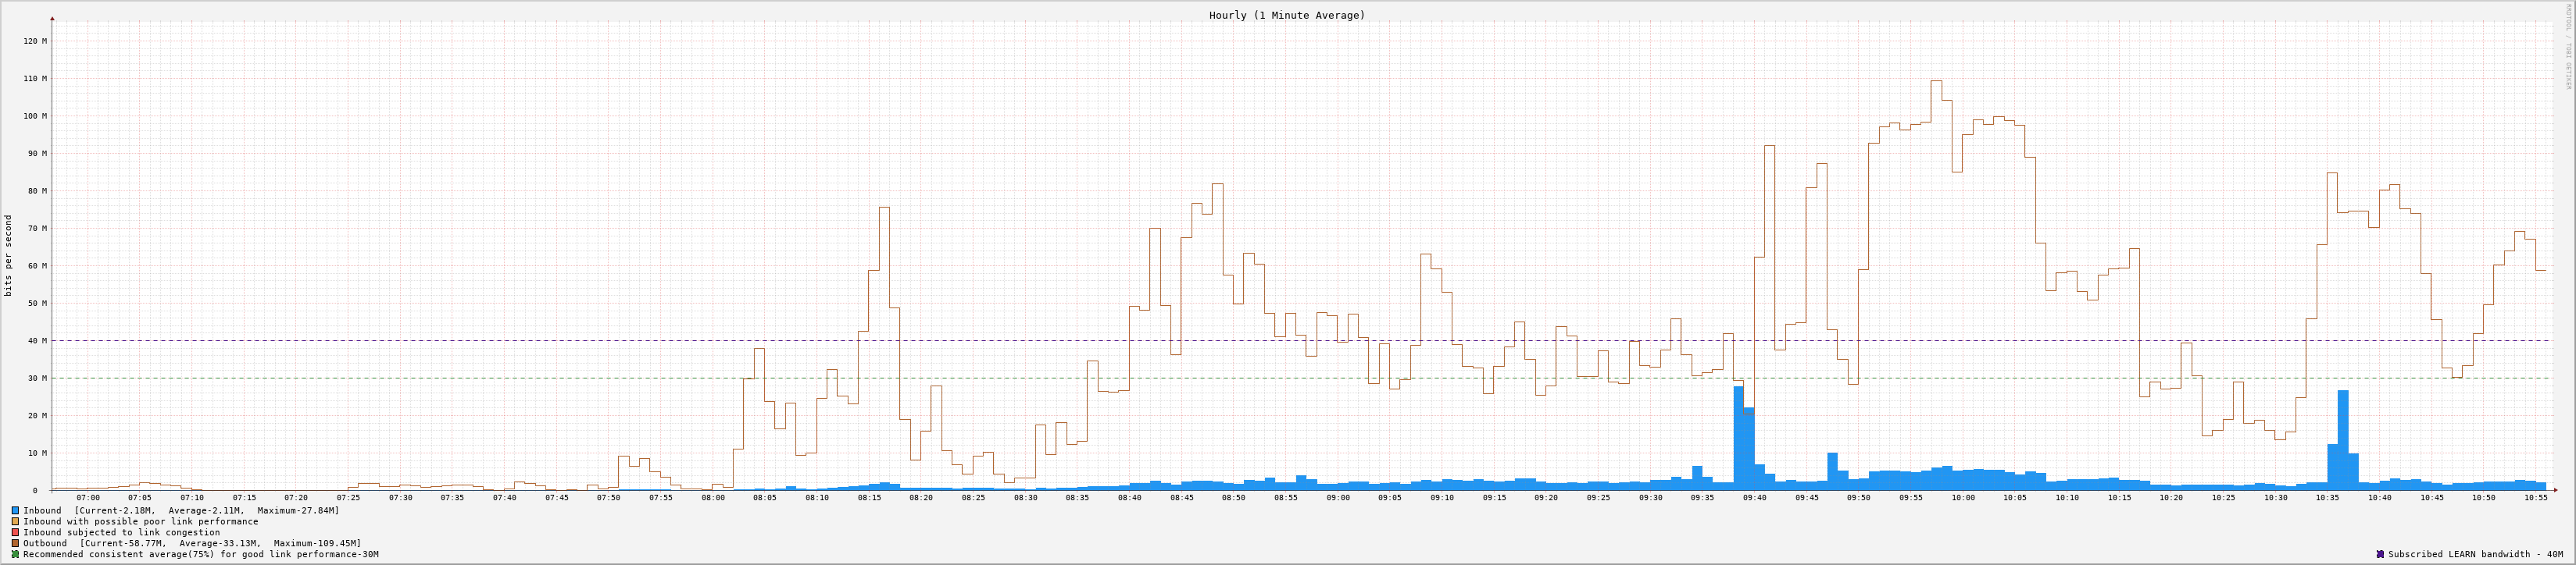
Task: Click the orange poor link performance swatch
Action: (15, 521)
